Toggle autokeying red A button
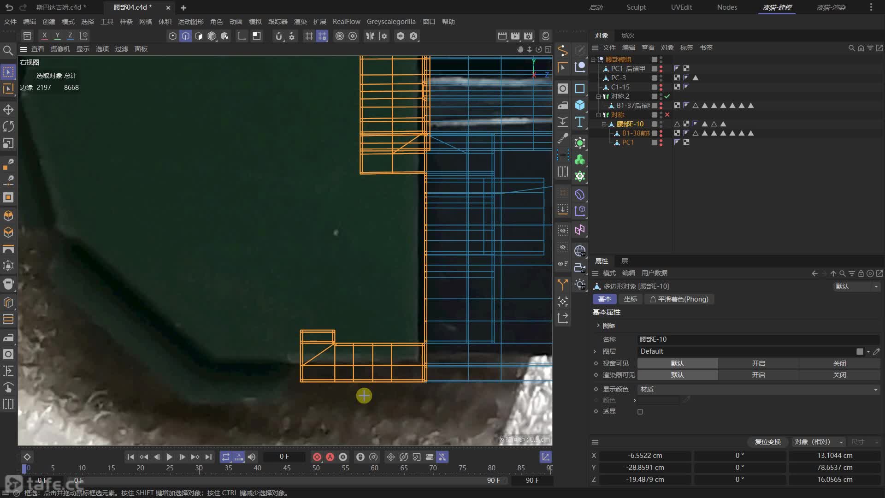Viewport: 885px width, 498px height. point(330,457)
